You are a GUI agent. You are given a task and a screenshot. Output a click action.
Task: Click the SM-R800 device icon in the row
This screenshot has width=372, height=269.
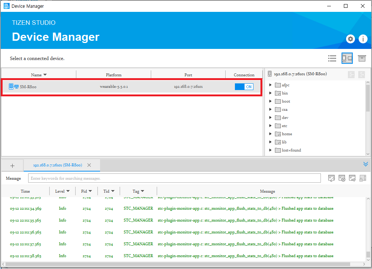coord(13,87)
